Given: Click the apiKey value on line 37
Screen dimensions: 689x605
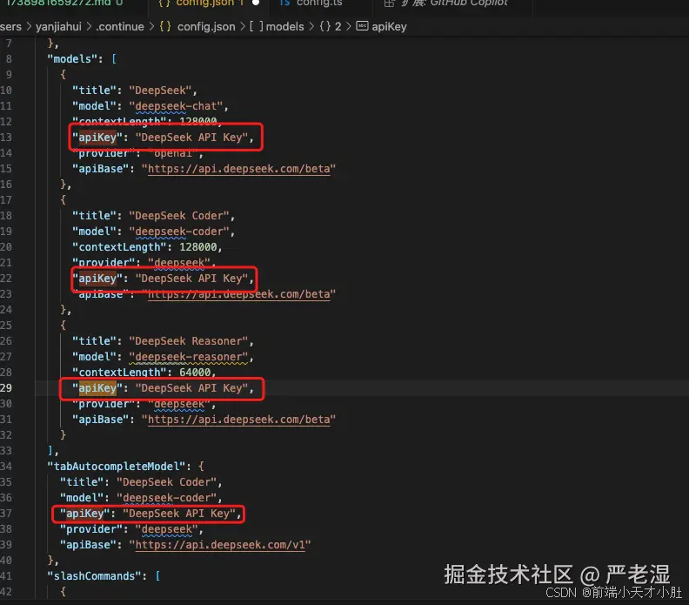Looking at the screenshot, I should (179, 513).
